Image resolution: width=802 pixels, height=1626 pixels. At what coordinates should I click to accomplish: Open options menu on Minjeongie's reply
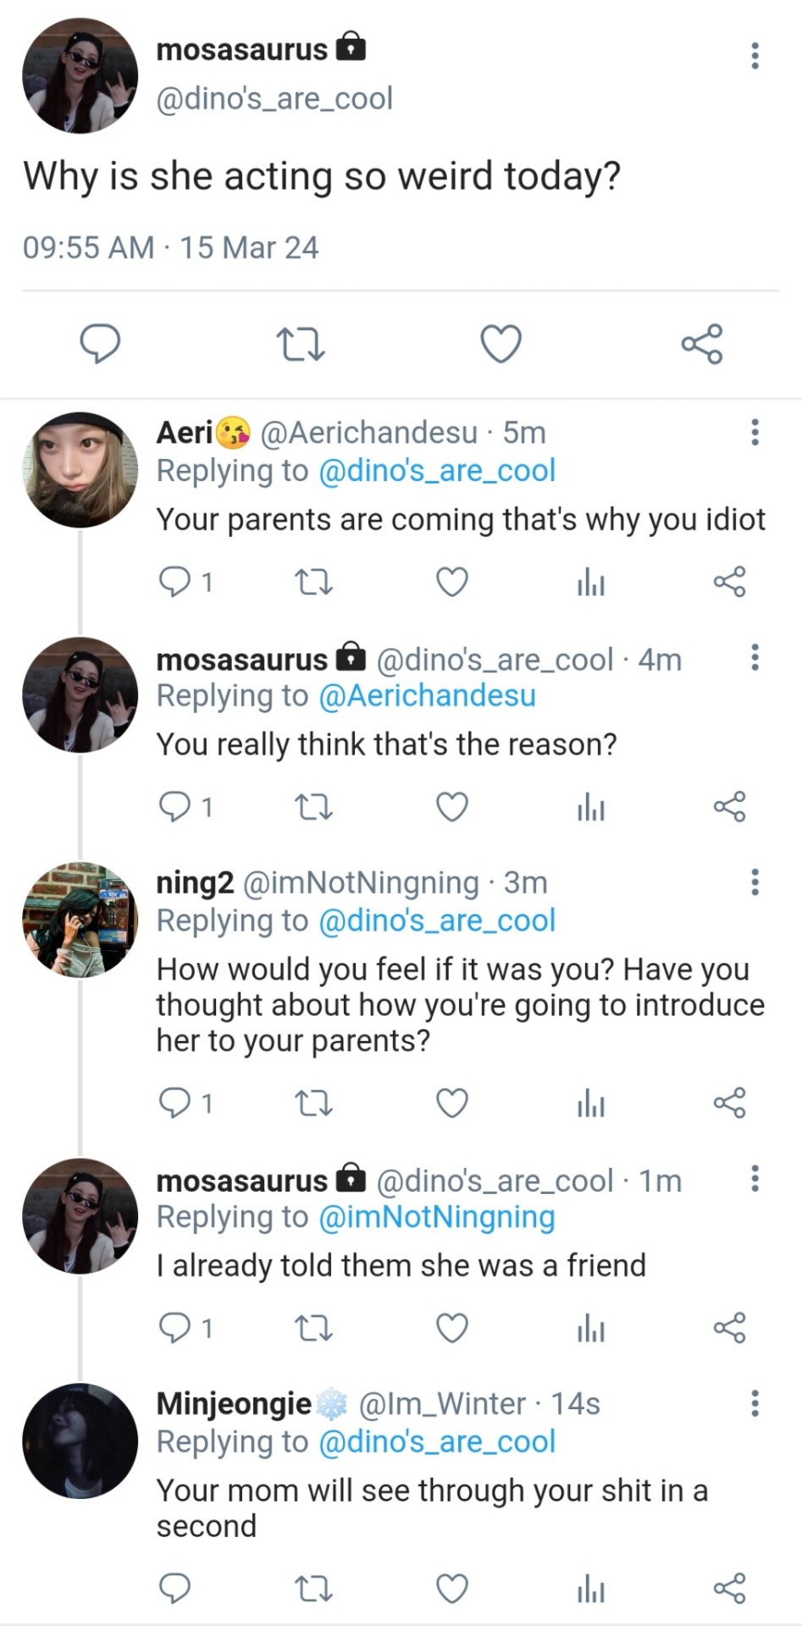click(x=755, y=1404)
